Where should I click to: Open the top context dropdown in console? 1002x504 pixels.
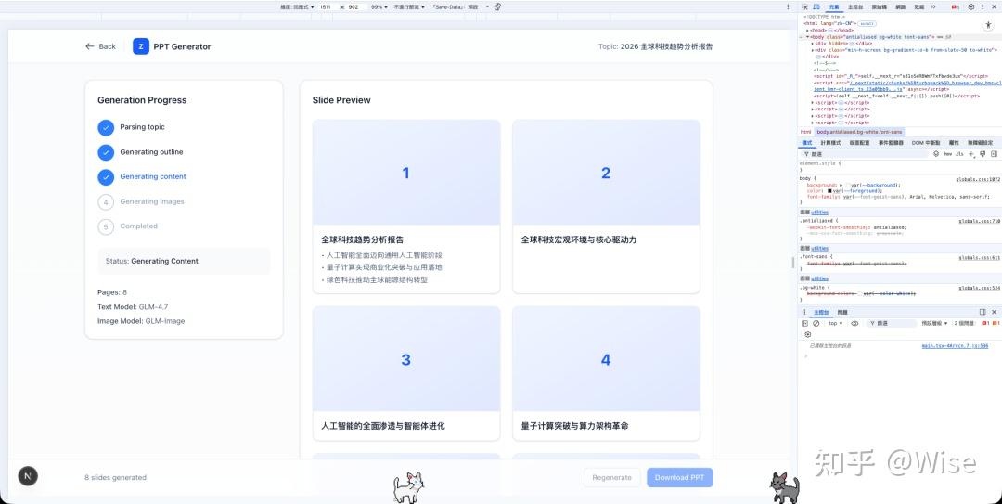836,323
